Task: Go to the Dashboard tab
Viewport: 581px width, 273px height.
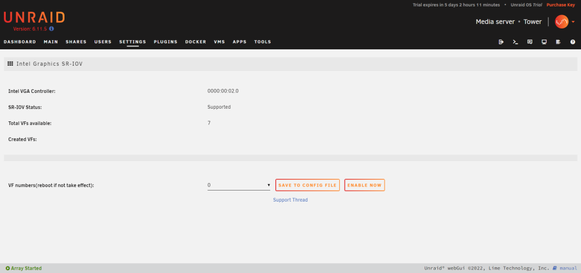Action: click(x=20, y=42)
